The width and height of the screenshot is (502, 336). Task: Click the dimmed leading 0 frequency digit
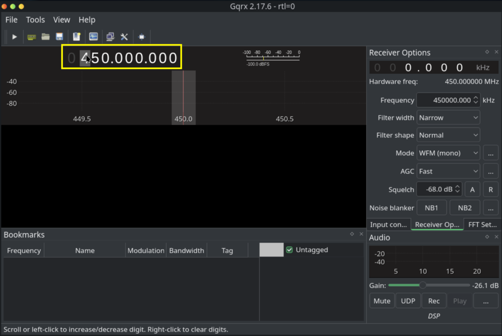72,58
